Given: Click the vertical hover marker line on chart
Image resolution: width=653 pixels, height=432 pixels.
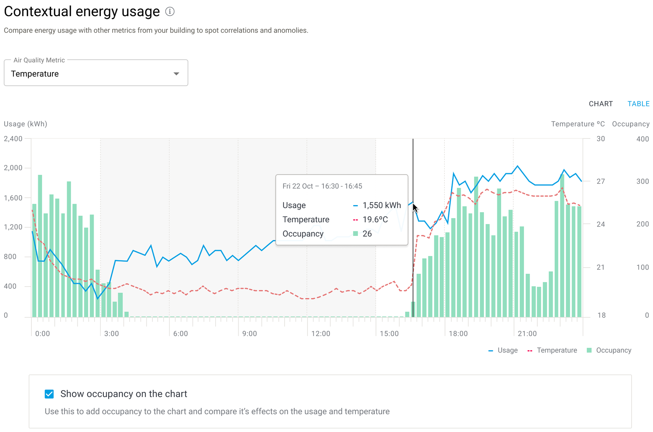Looking at the screenshot, I should pyautogui.click(x=413, y=227).
